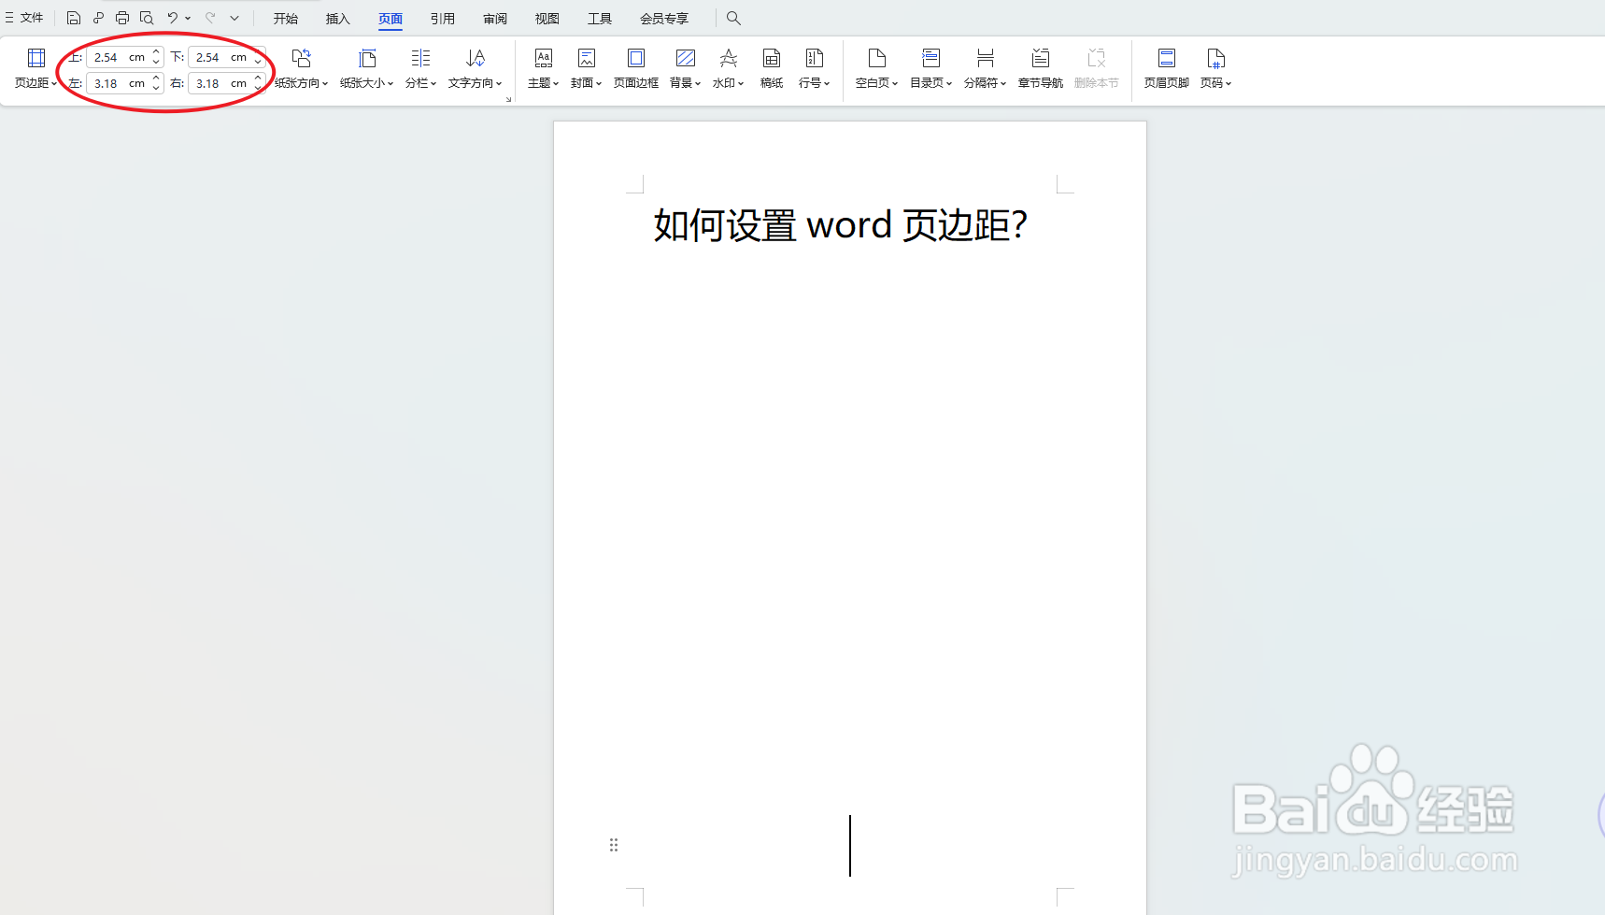
Task: Click the 目录页 table of contents icon
Action: coord(930,59)
